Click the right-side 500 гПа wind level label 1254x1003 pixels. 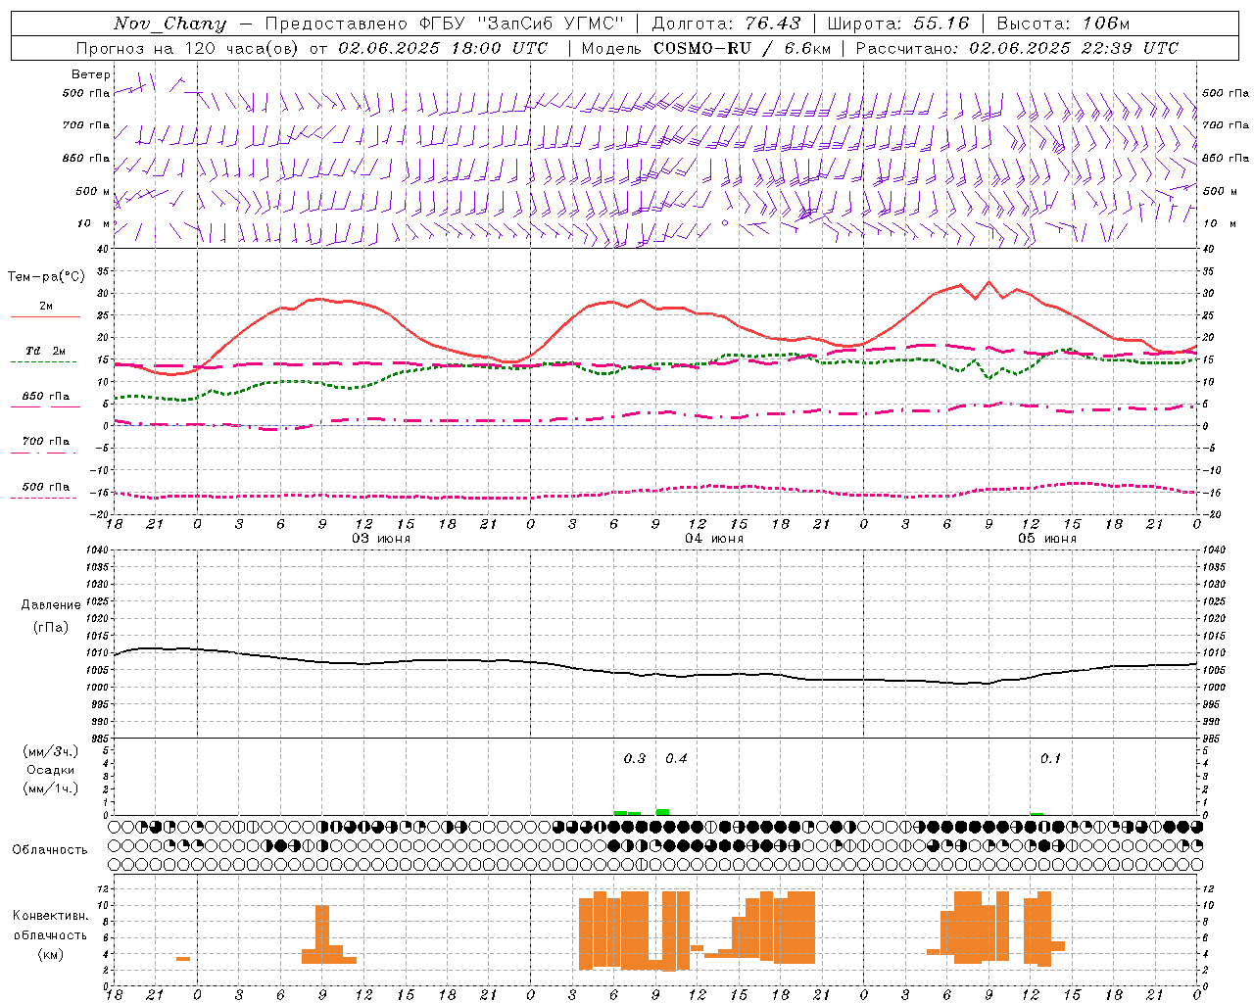click(1226, 93)
